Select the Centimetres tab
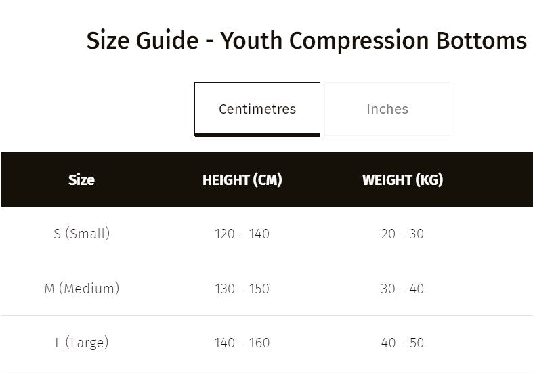Viewport: 533px width, 382px height. point(257,109)
